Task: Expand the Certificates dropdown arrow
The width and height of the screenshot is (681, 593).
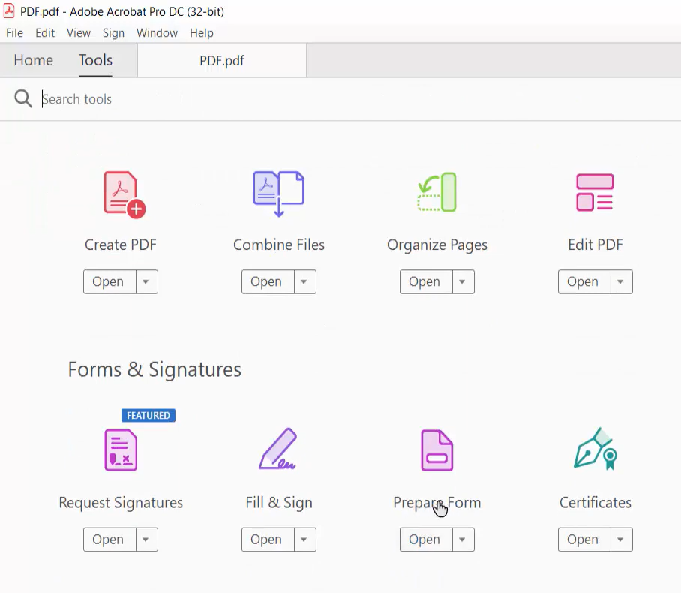Action: coord(621,540)
